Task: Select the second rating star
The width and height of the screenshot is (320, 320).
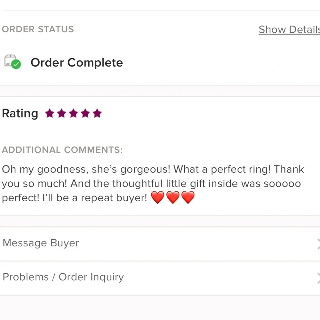Action: coord(61,113)
